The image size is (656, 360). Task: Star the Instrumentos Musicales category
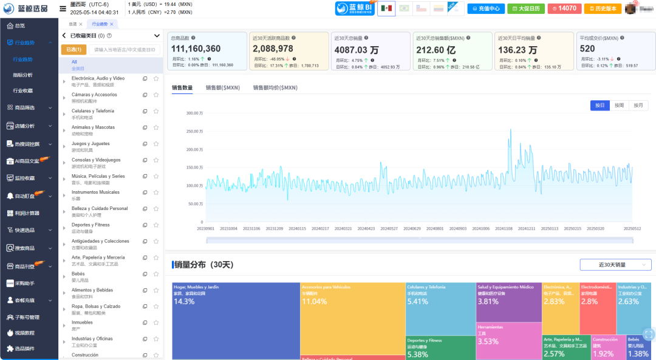tap(156, 192)
